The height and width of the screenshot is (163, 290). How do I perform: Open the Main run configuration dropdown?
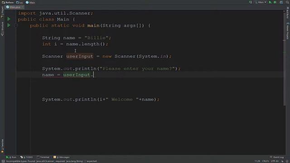click(261, 2)
